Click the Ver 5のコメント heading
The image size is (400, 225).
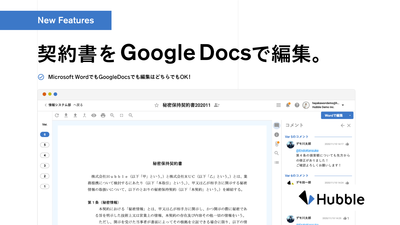(x=297, y=137)
